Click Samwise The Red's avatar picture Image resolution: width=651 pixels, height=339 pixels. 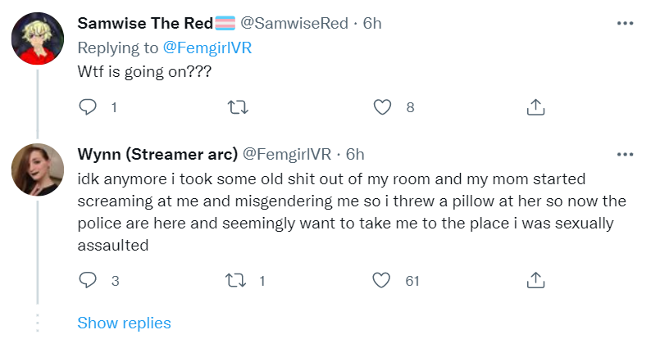click(38, 38)
